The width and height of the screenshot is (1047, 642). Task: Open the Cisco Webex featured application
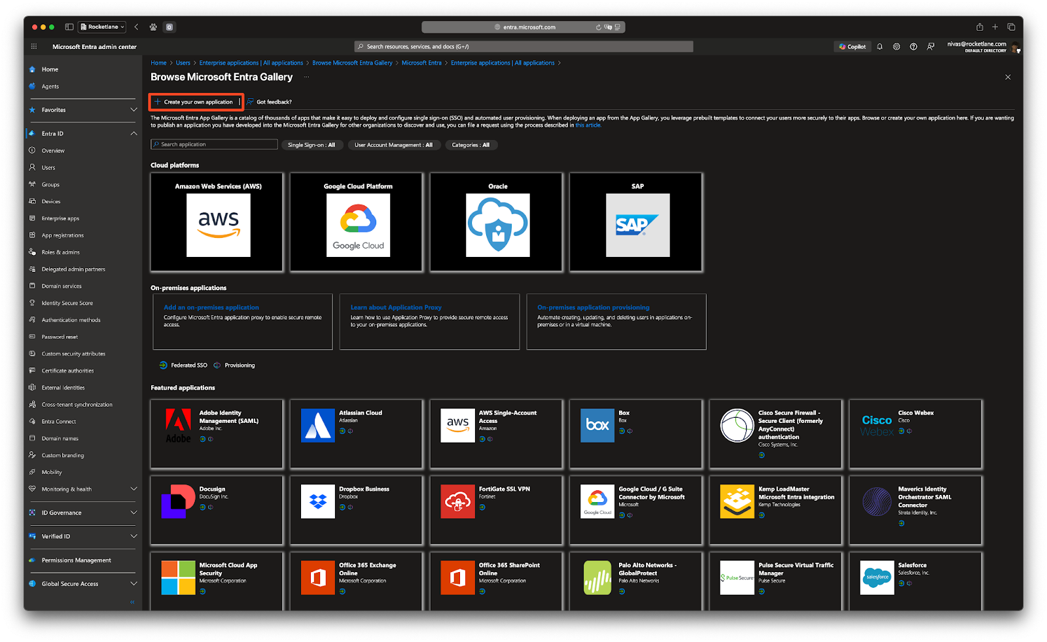point(916,434)
